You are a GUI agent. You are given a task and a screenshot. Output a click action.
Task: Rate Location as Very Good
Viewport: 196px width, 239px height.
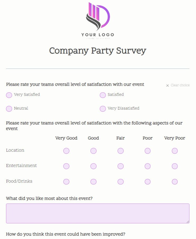[66, 151]
